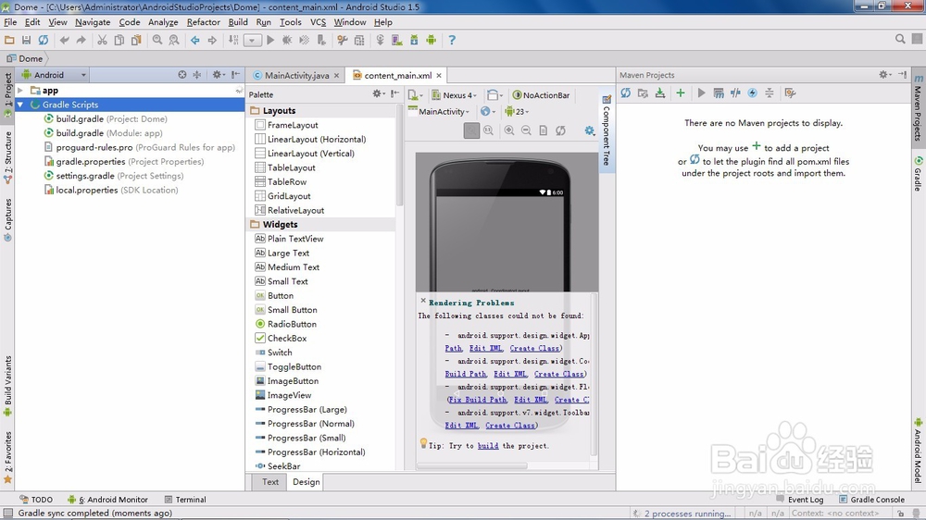The image size is (926, 520).
Task: Click the Search Everywhere magnifier icon
Action: point(900,39)
